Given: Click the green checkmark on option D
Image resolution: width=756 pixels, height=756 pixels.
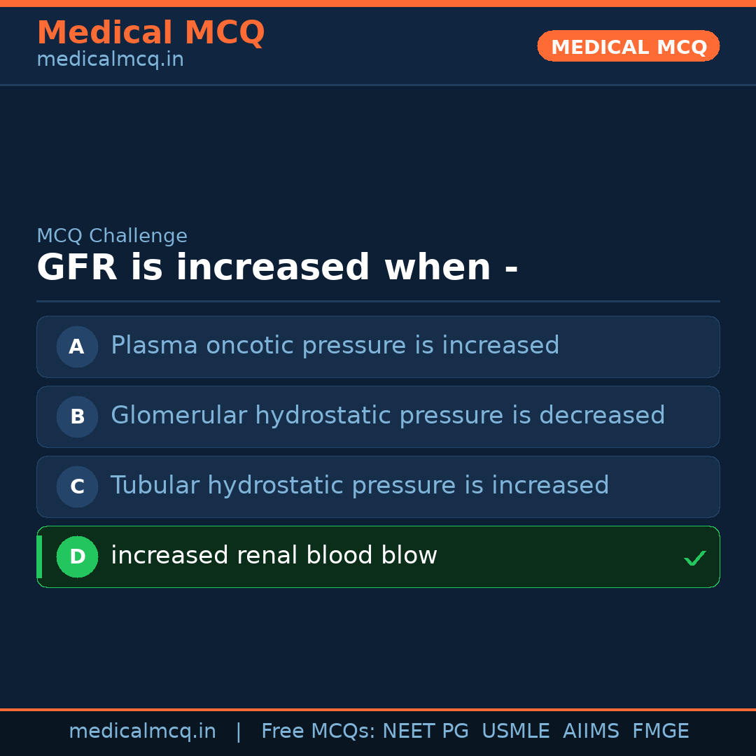Looking at the screenshot, I should pyautogui.click(x=694, y=558).
